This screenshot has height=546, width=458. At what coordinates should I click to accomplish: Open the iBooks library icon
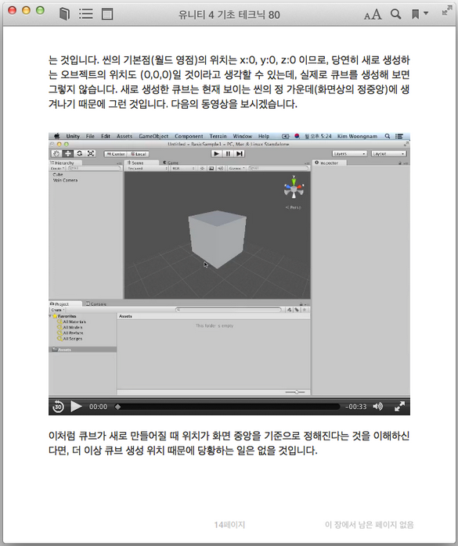pos(64,14)
